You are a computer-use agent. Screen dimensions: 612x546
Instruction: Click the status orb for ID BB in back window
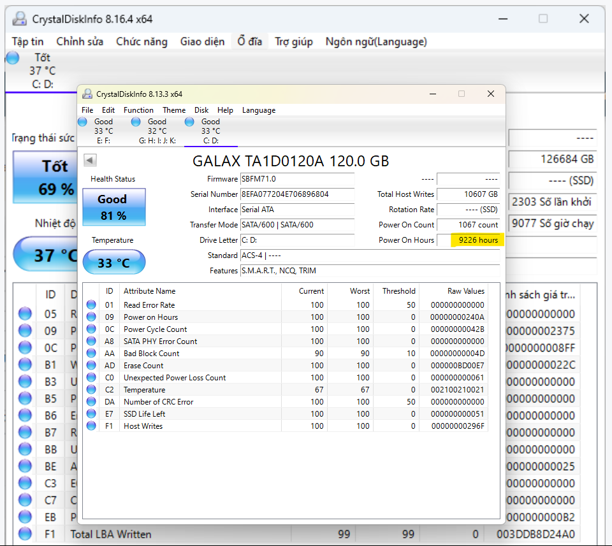click(x=25, y=449)
